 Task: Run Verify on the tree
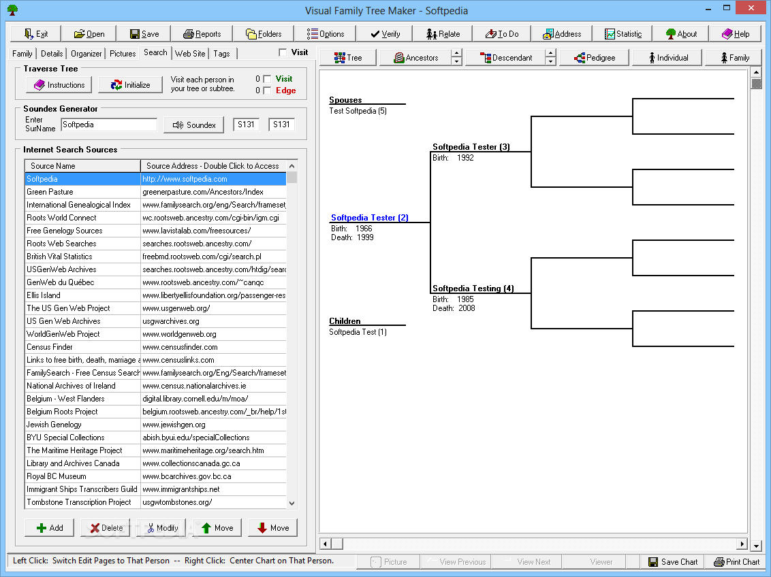[385, 34]
